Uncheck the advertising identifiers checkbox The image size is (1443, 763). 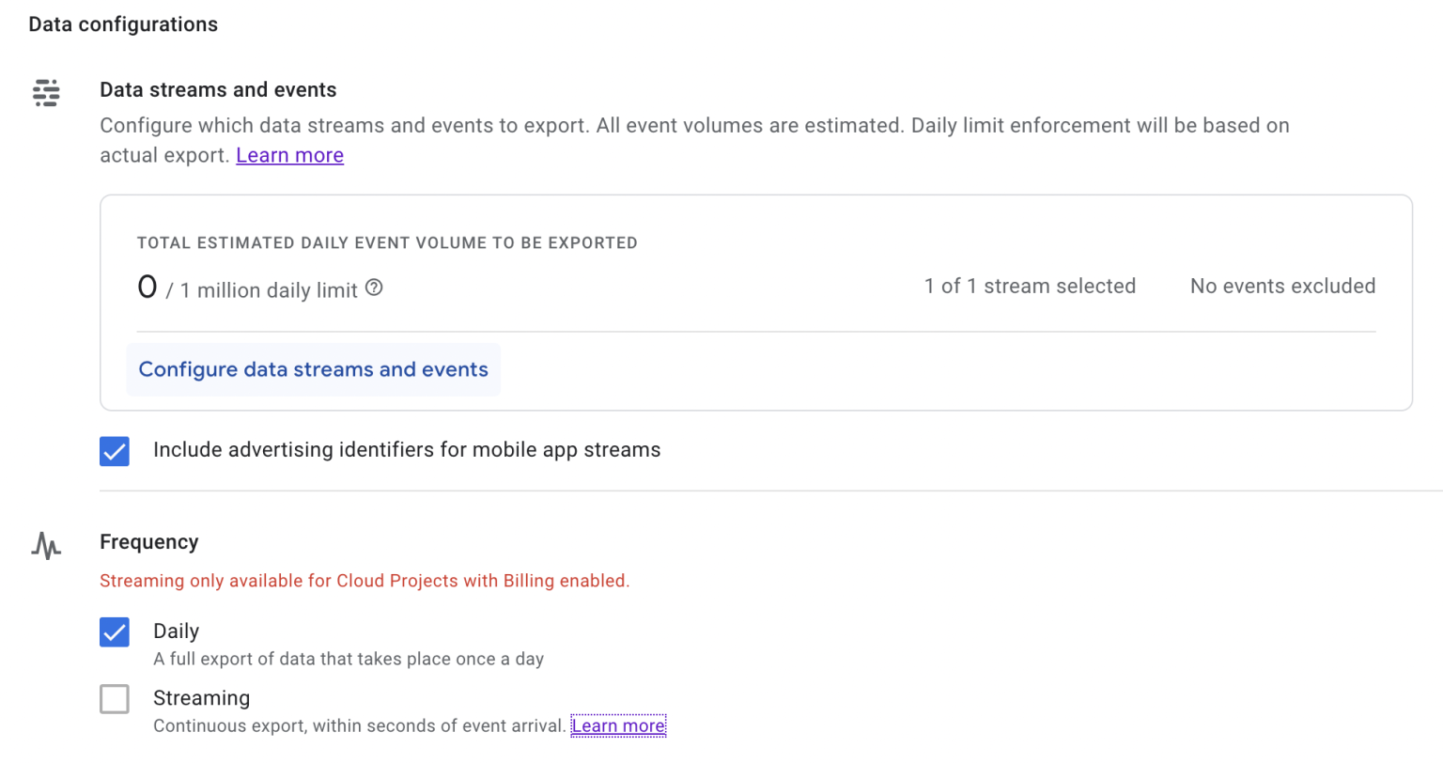click(115, 451)
